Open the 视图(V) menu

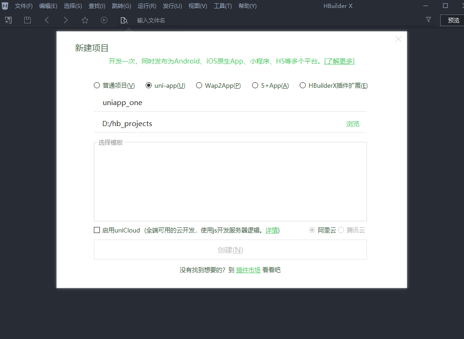click(x=197, y=6)
